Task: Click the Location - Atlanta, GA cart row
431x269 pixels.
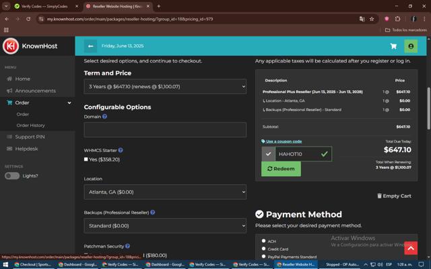Action: [x=337, y=101]
